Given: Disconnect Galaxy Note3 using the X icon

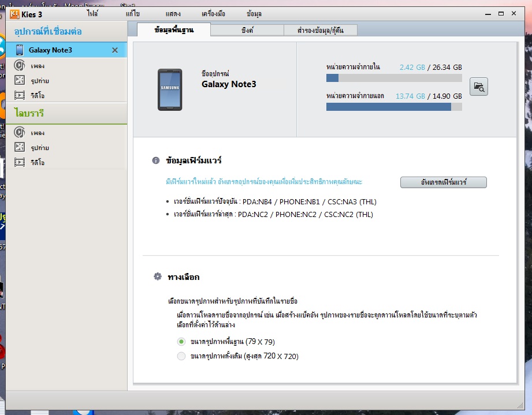Looking at the screenshot, I should click(115, 50).
